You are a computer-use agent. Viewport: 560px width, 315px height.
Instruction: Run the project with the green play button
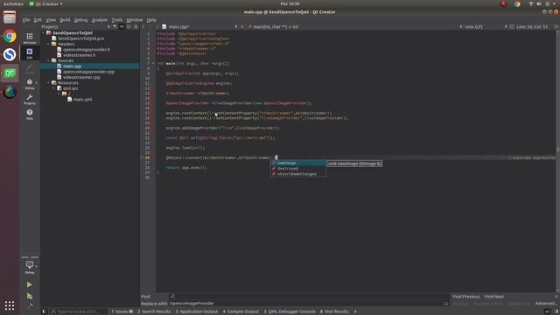coord(30,284)
